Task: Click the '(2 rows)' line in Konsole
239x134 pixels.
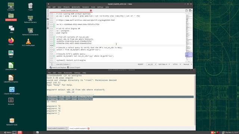Action: click(x=52, y=102)
